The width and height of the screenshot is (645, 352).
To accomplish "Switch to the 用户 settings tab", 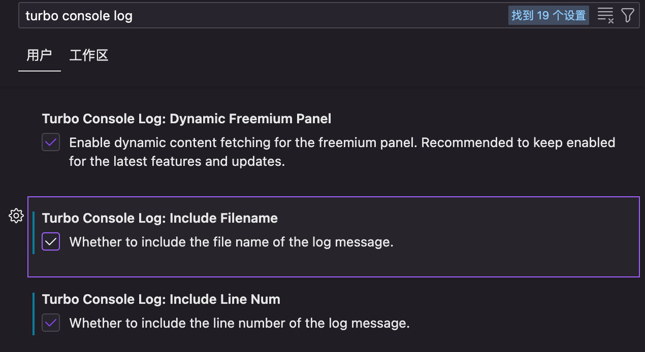I will 39,55.
